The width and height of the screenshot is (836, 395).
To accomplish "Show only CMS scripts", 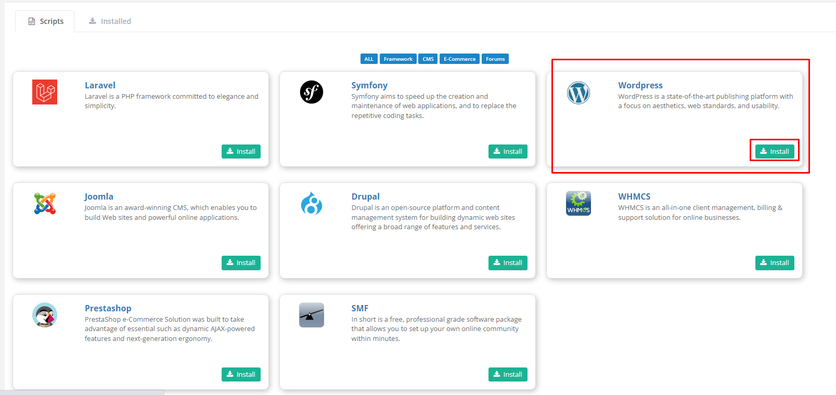I will [428, 59].
